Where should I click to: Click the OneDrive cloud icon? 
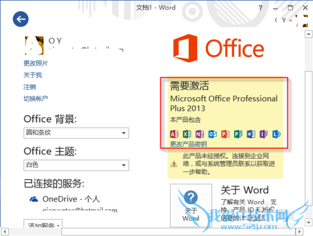point(34,199)
